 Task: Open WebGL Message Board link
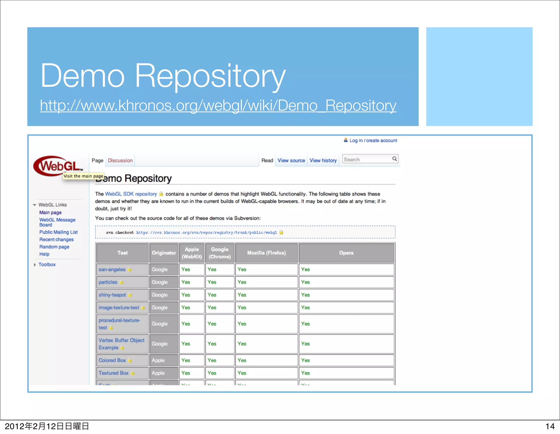pyautogui.click(x=57, y=222)
